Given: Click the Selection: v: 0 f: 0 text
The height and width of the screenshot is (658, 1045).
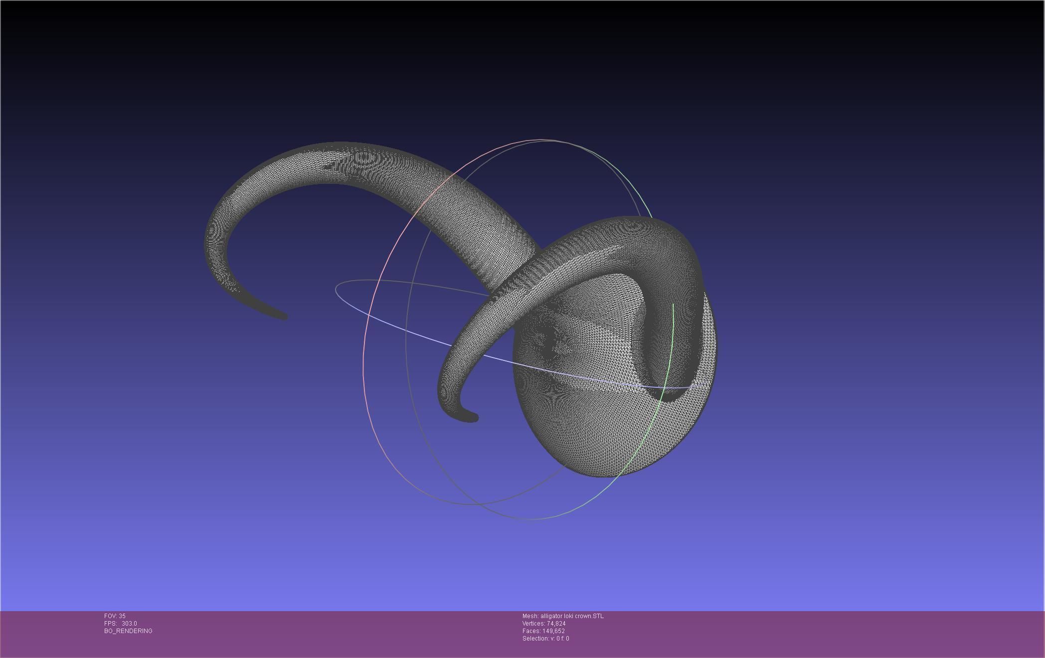Looking at the screenshot, I should click(545, 639).
